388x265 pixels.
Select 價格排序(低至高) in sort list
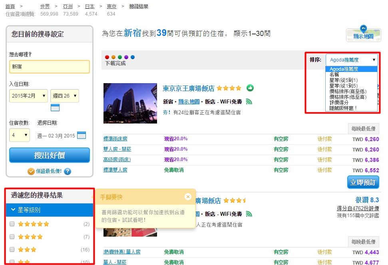[x=348, y=97]
